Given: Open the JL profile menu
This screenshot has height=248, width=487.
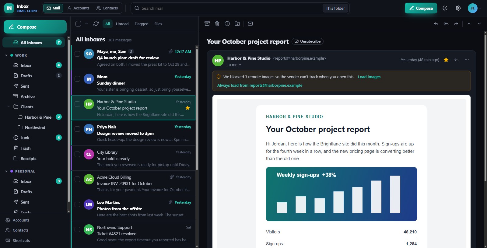Looking at the screenshot, I should (x=474, y=8).
